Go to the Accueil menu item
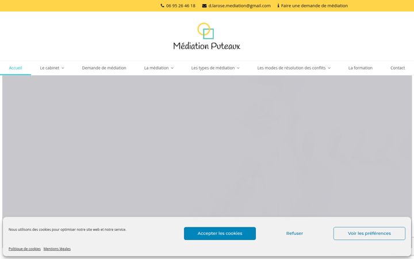The width and height of the screenshot is (414, 259). click(x=16, y=68)
